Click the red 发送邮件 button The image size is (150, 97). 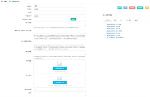point(132,8)
